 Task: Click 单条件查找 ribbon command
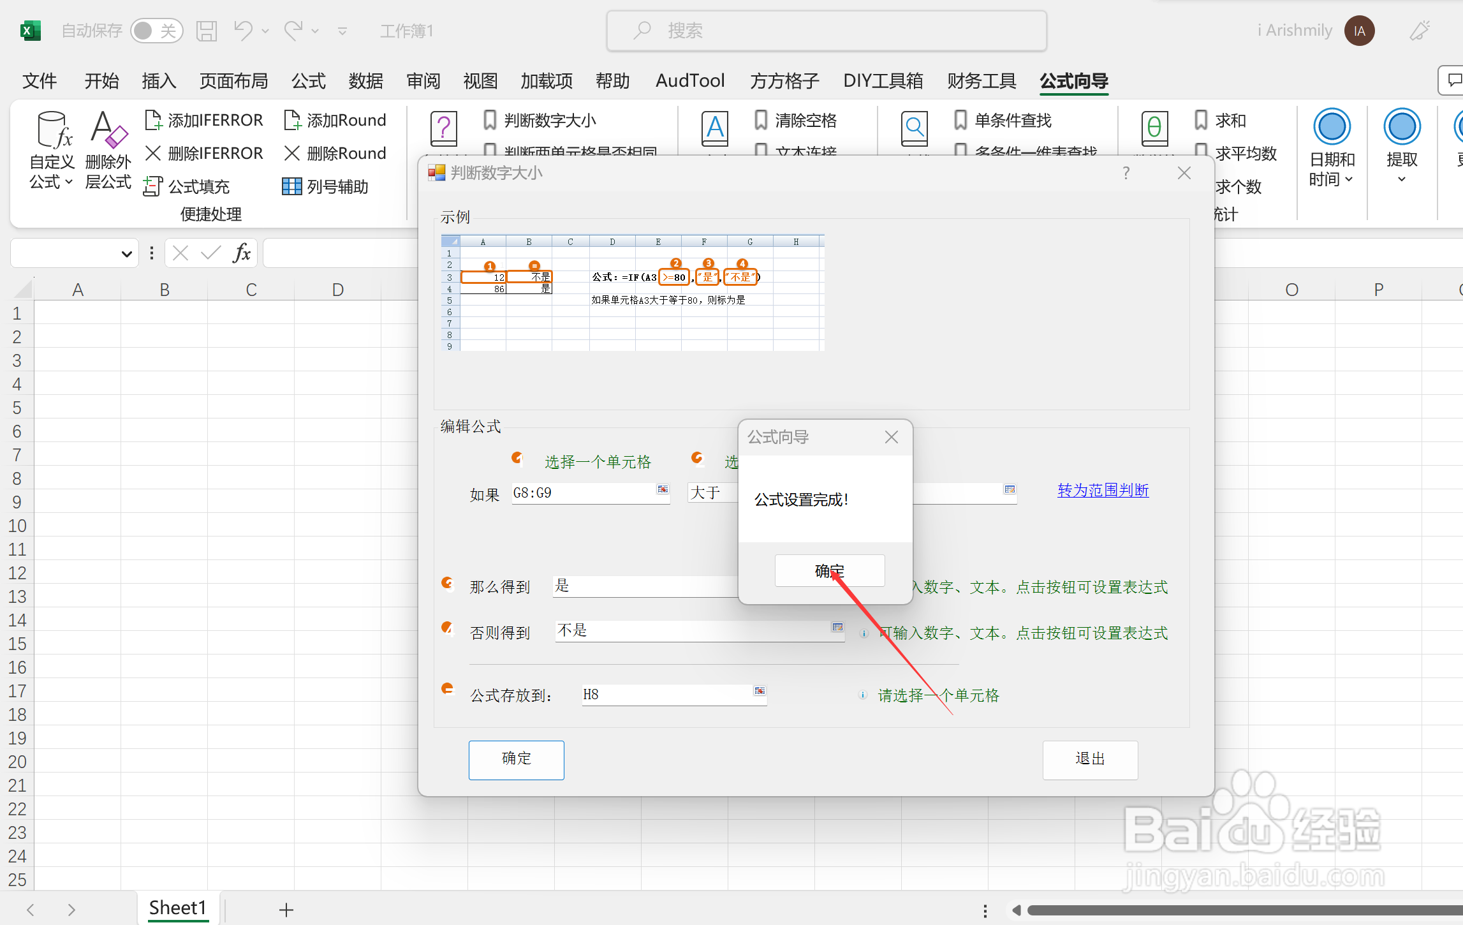[x=1003, y=120]
